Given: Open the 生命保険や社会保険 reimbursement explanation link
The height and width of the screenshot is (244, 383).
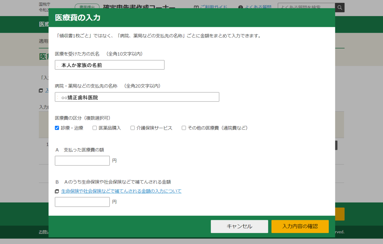Looking at the screenshot, I should [x=121, y=191].
